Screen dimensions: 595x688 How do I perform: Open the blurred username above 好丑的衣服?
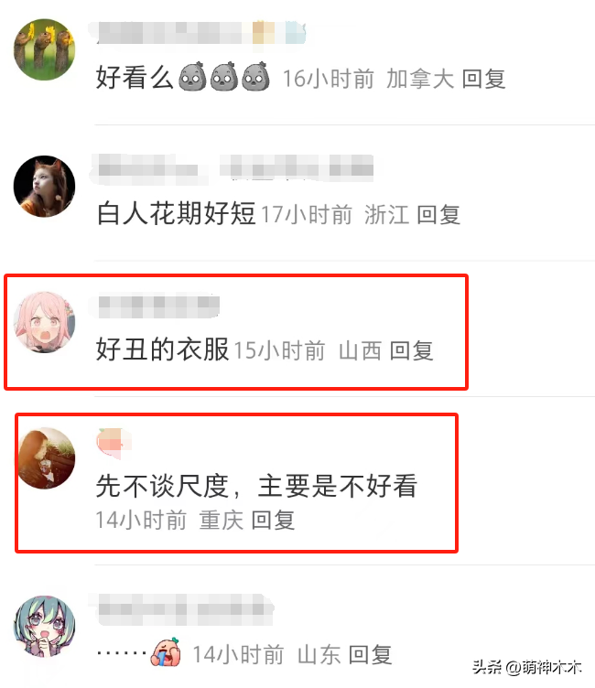pyautogui.click(x=158, y=306)
